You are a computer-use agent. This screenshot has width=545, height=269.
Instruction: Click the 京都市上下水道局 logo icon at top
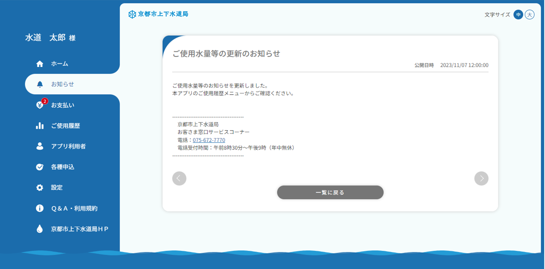pos(132,14)
